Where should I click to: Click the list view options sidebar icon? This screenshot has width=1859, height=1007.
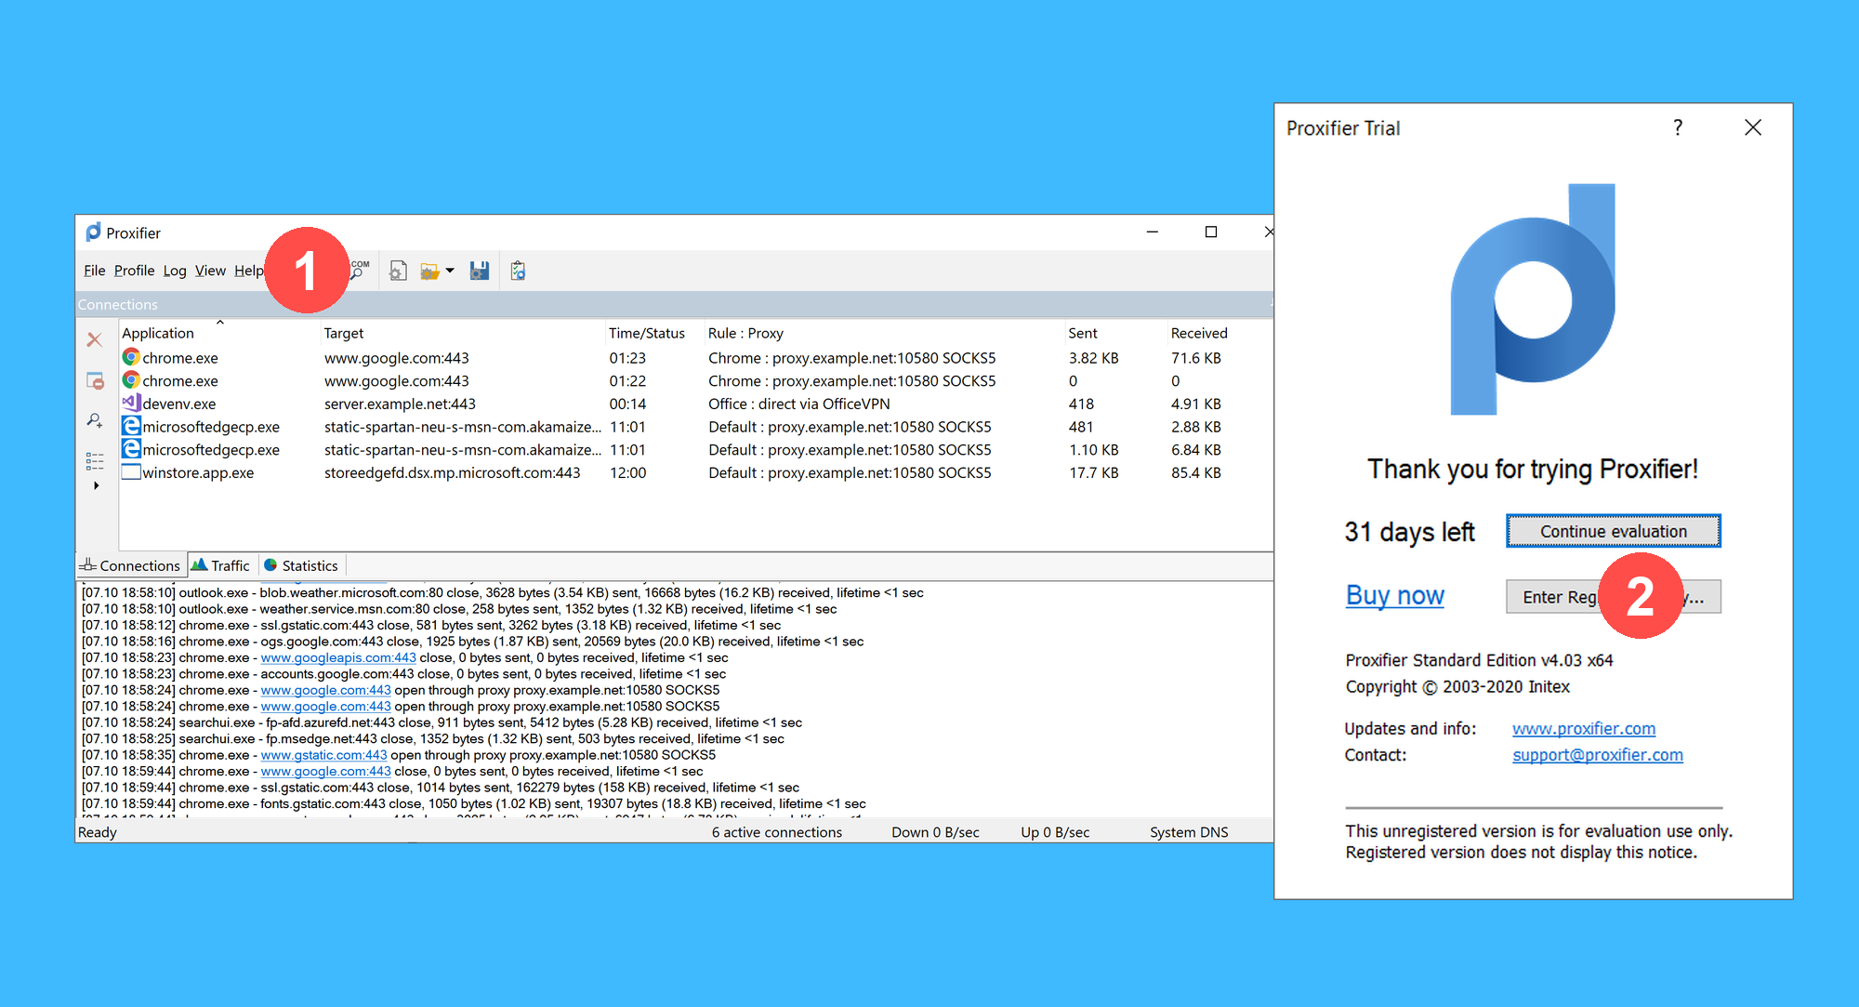95,460
